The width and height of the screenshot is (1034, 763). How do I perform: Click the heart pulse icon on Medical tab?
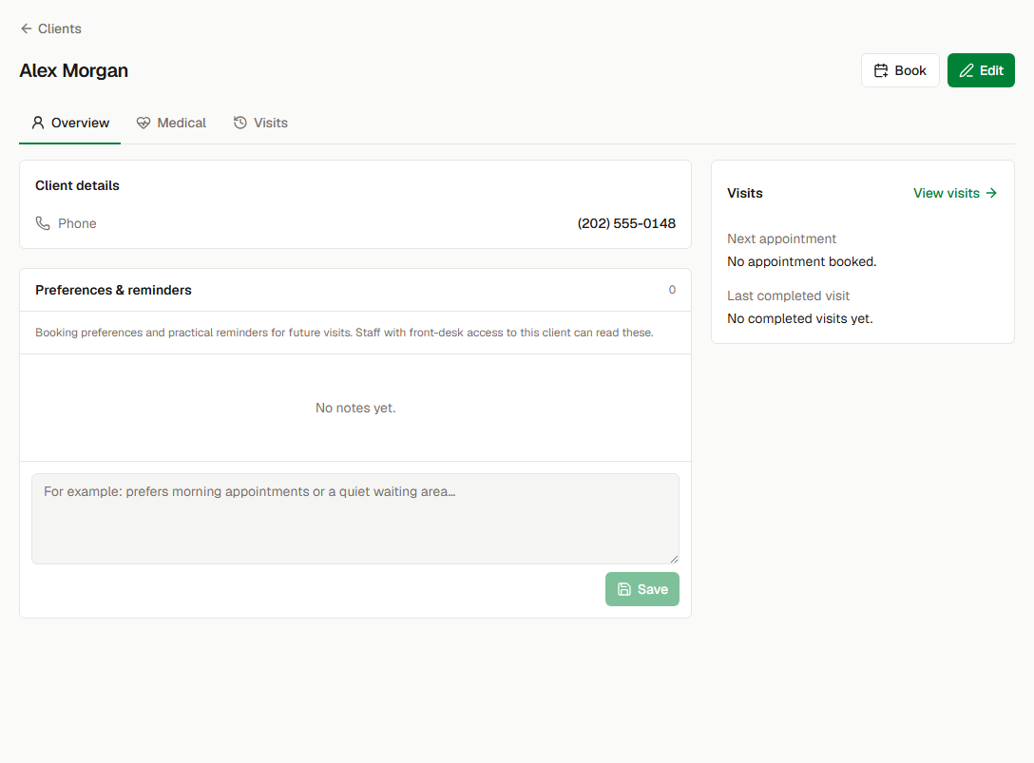144,123
